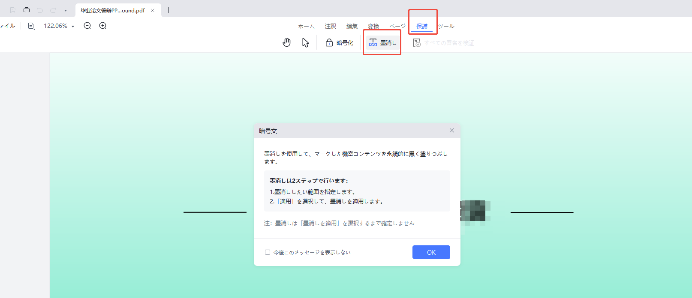Screen dimensions: 692x298
Task: Select the arrow select tool
Action: tap(305, 42)
